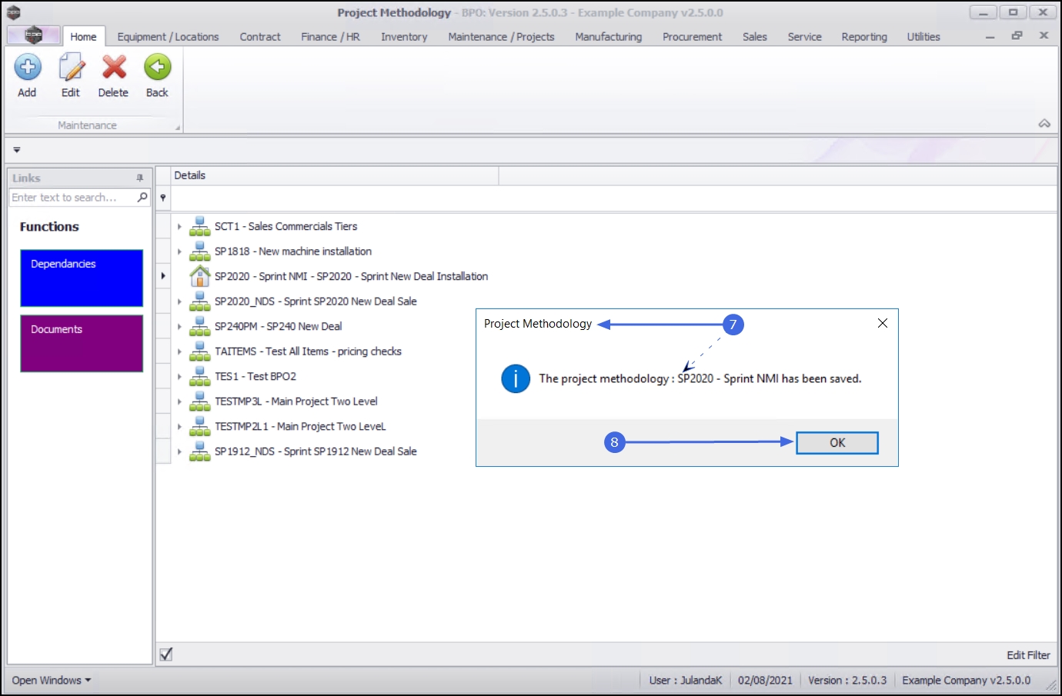Viewport: 1062px width, 696px height.
Task: Expand the SCT1 - Sales Commercials Tiers node
Action: [179, 227]
